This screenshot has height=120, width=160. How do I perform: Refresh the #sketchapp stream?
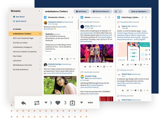coord(142,17)
